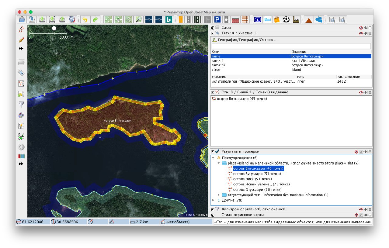Click the WMS/TMS imagery icon

pos(129,19)
